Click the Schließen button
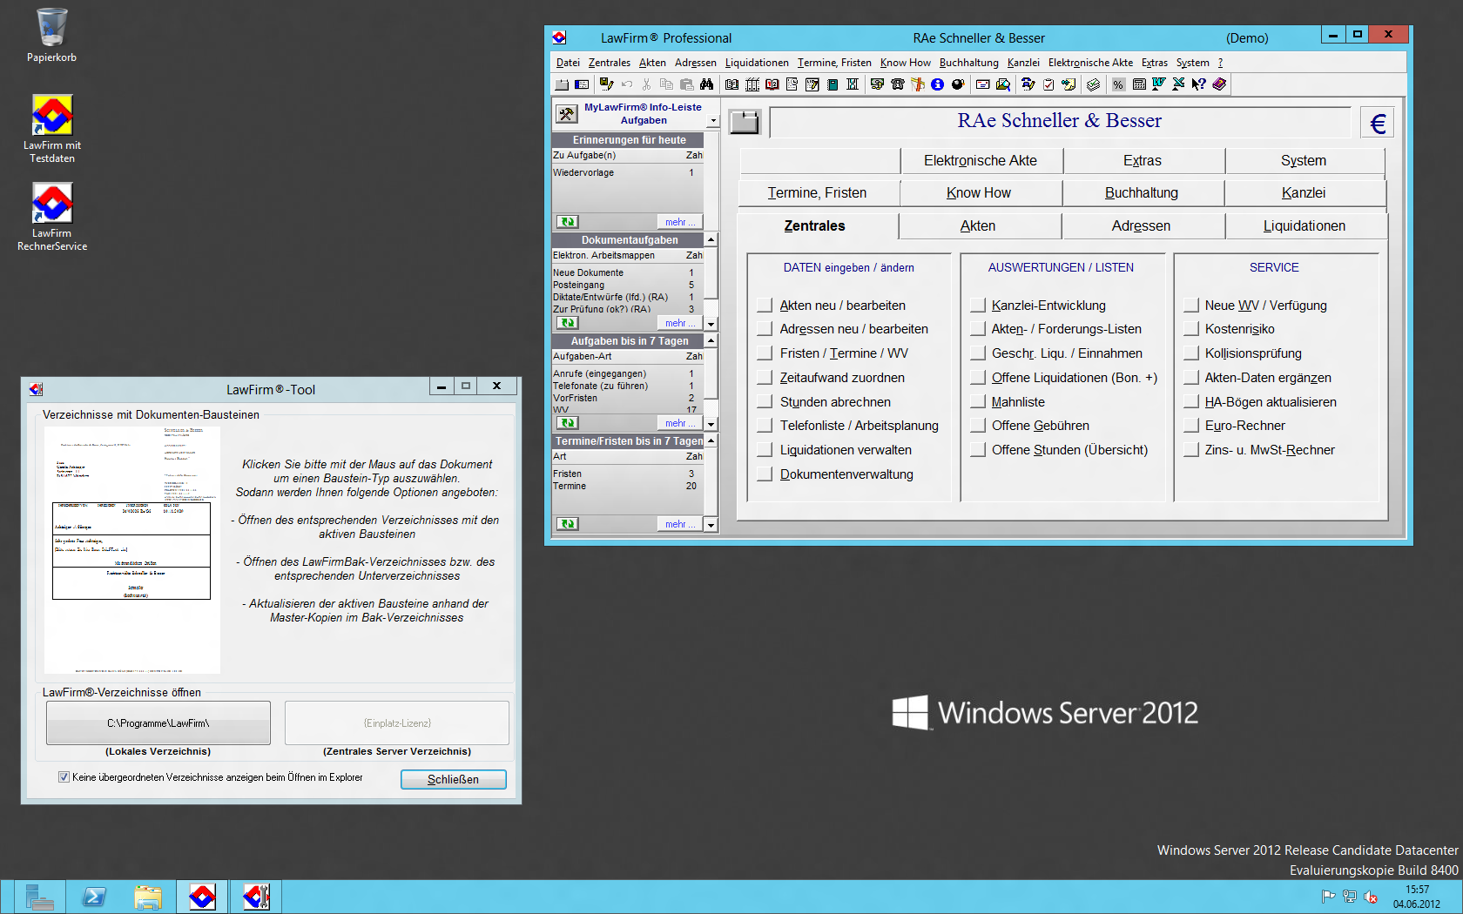Screen dimensions: 1463x914 (453, 780)
